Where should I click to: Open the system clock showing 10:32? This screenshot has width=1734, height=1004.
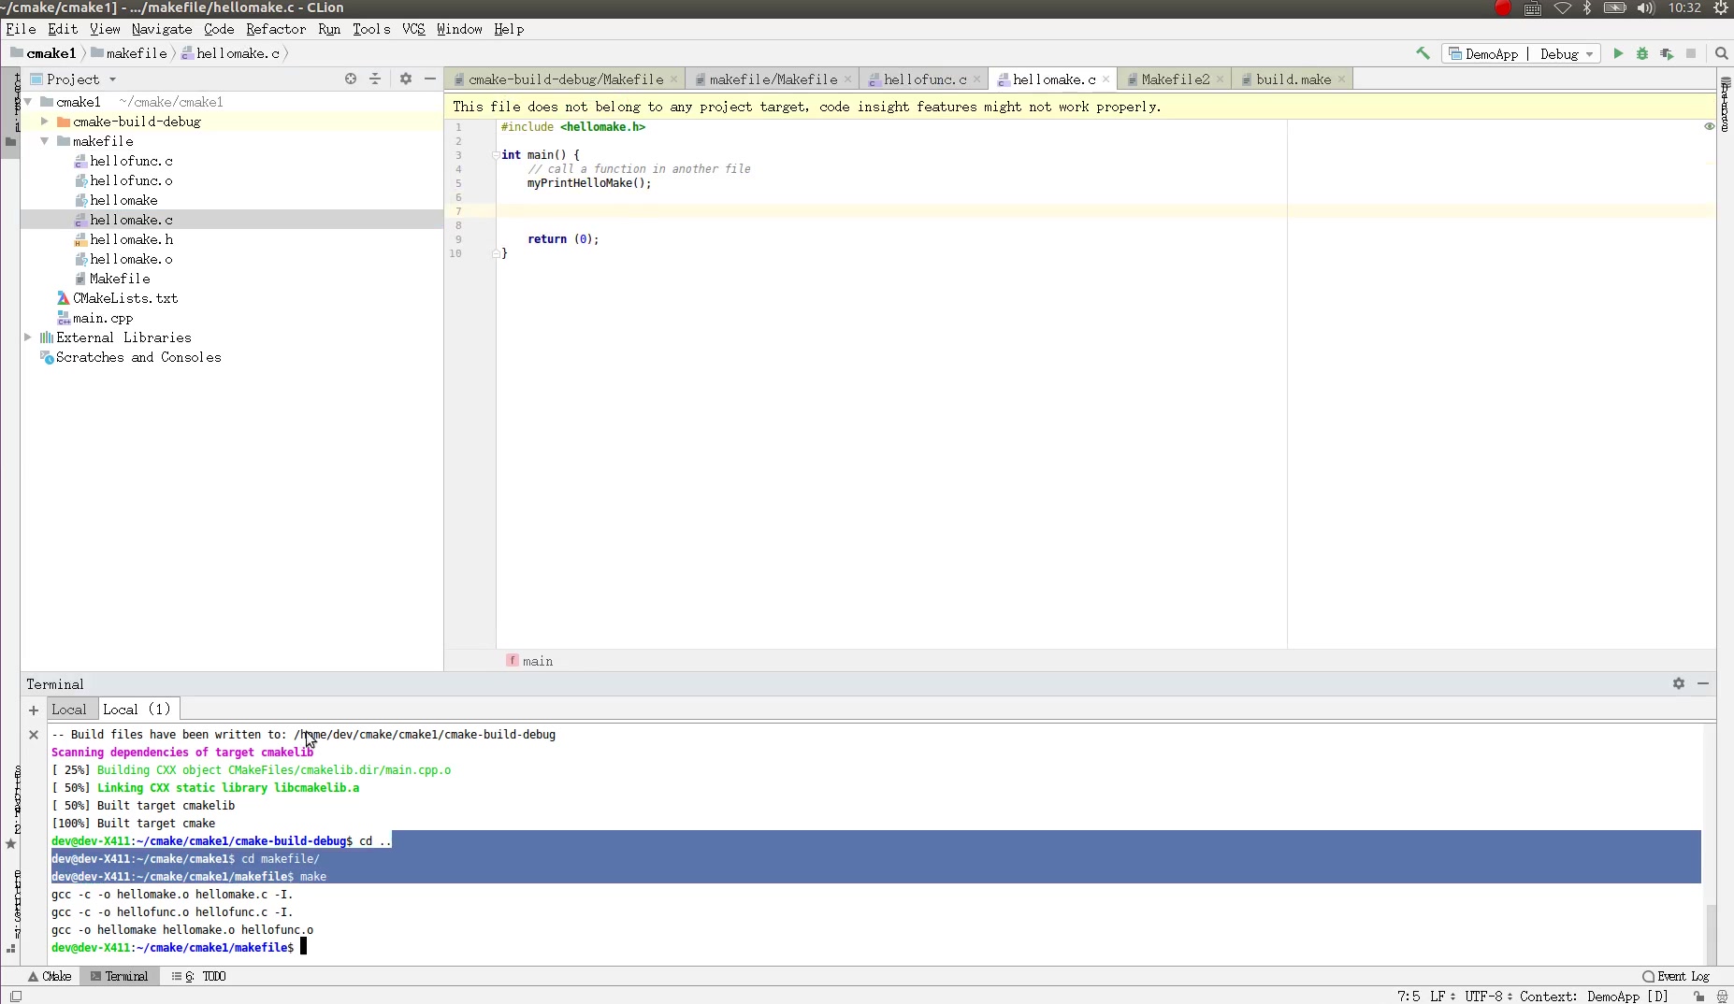[x=1684, y=8]
